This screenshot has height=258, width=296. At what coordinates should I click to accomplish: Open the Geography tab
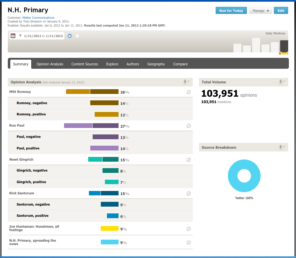tap(156, 64)
